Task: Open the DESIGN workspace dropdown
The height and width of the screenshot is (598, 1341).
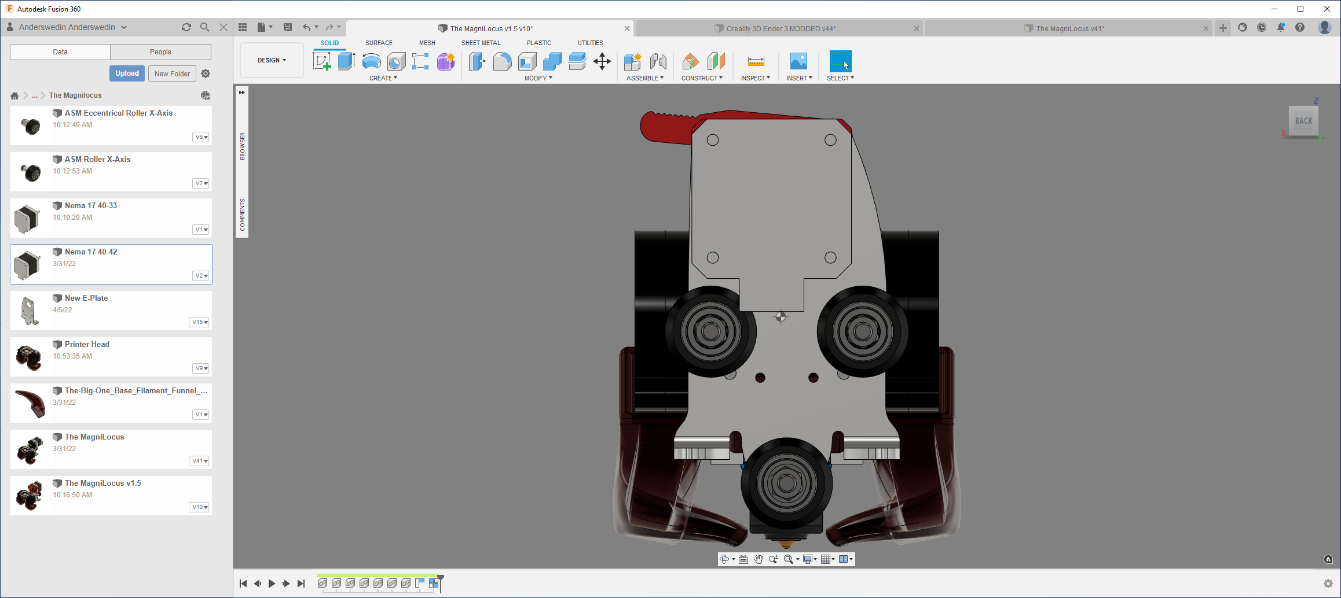Action: click(x=272, y=60)
